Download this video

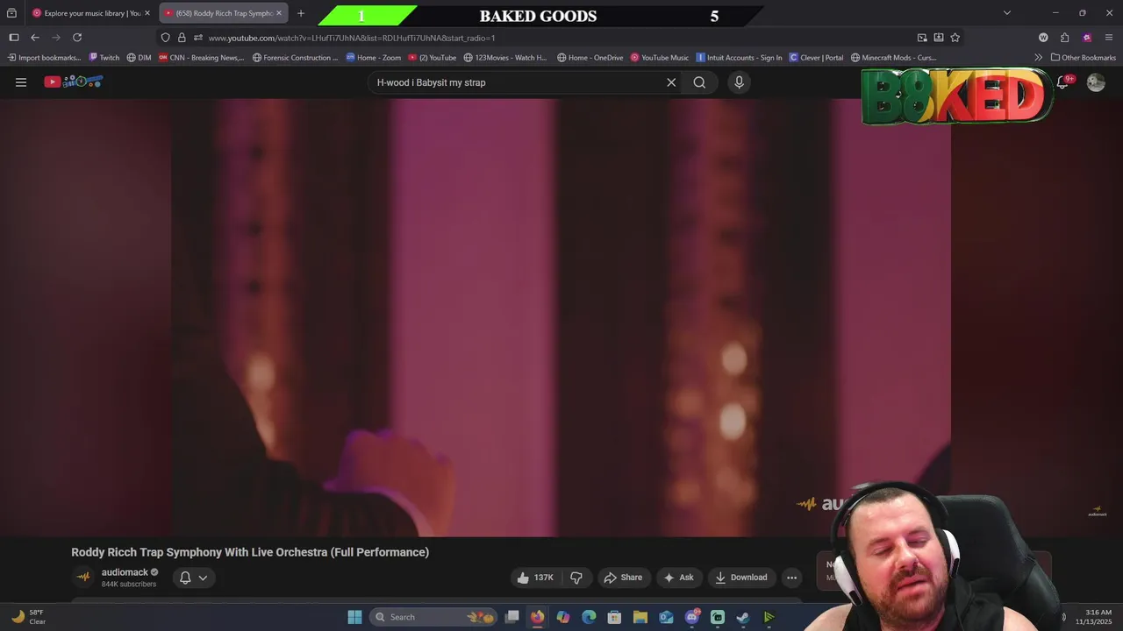[741, 578]
